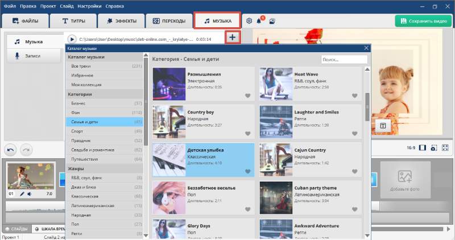Enter fullscreen preview mode
This screenshot has width=455, height=240.
pyautogui.click(x=445, y=148)
